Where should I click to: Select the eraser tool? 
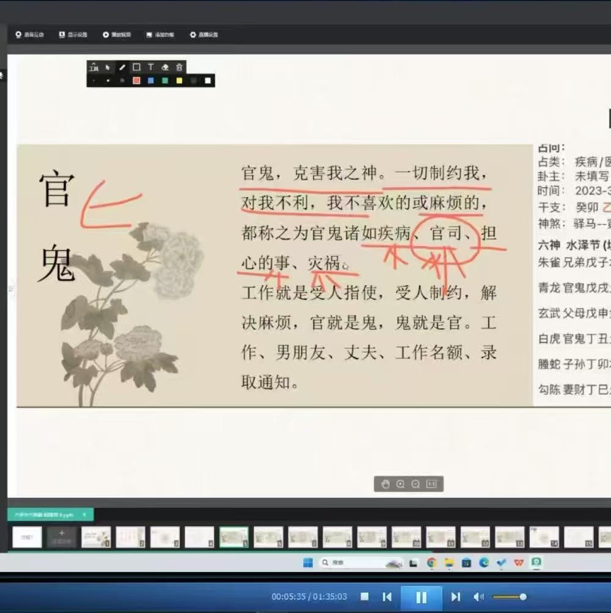165,67
